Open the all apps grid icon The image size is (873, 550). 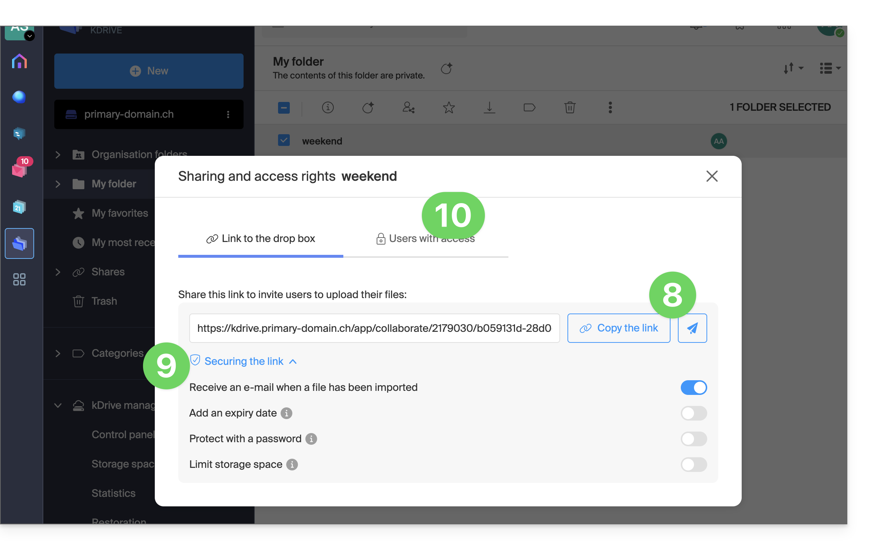[19, 279]
